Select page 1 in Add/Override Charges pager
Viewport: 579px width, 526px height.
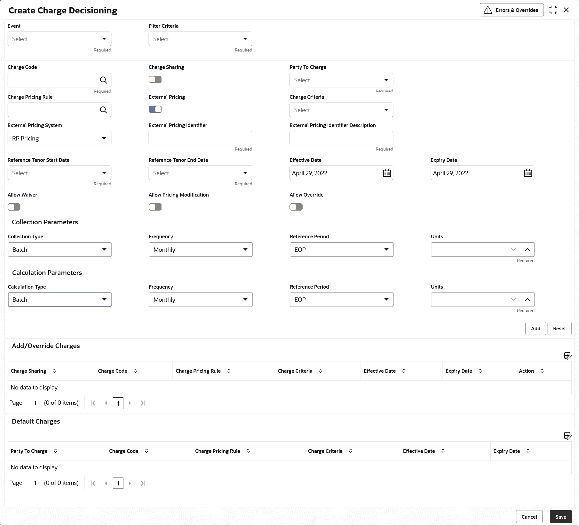[x=118, y=403]
